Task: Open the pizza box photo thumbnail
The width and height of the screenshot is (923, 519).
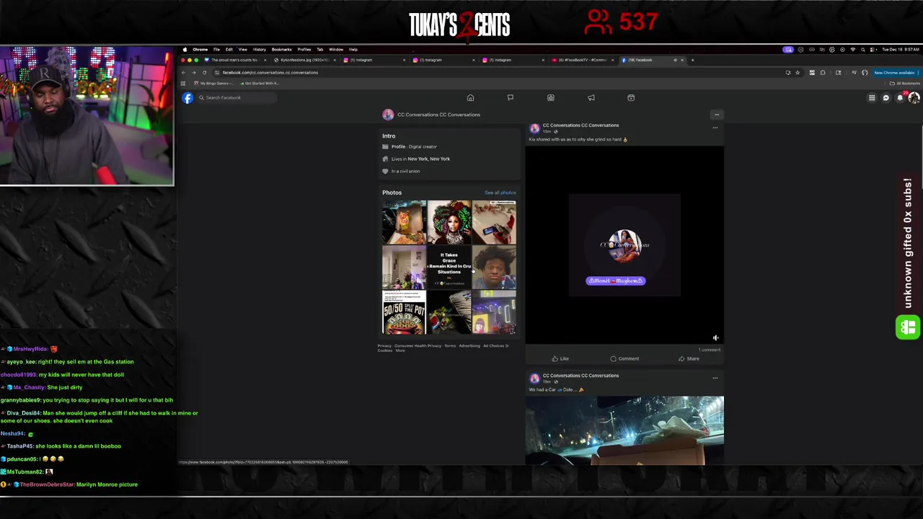Action: 404,223
